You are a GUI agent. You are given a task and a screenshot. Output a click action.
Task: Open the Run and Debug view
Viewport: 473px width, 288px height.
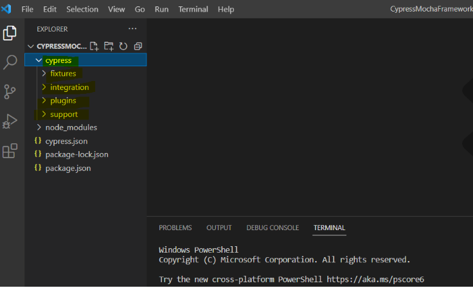(10, 121)
